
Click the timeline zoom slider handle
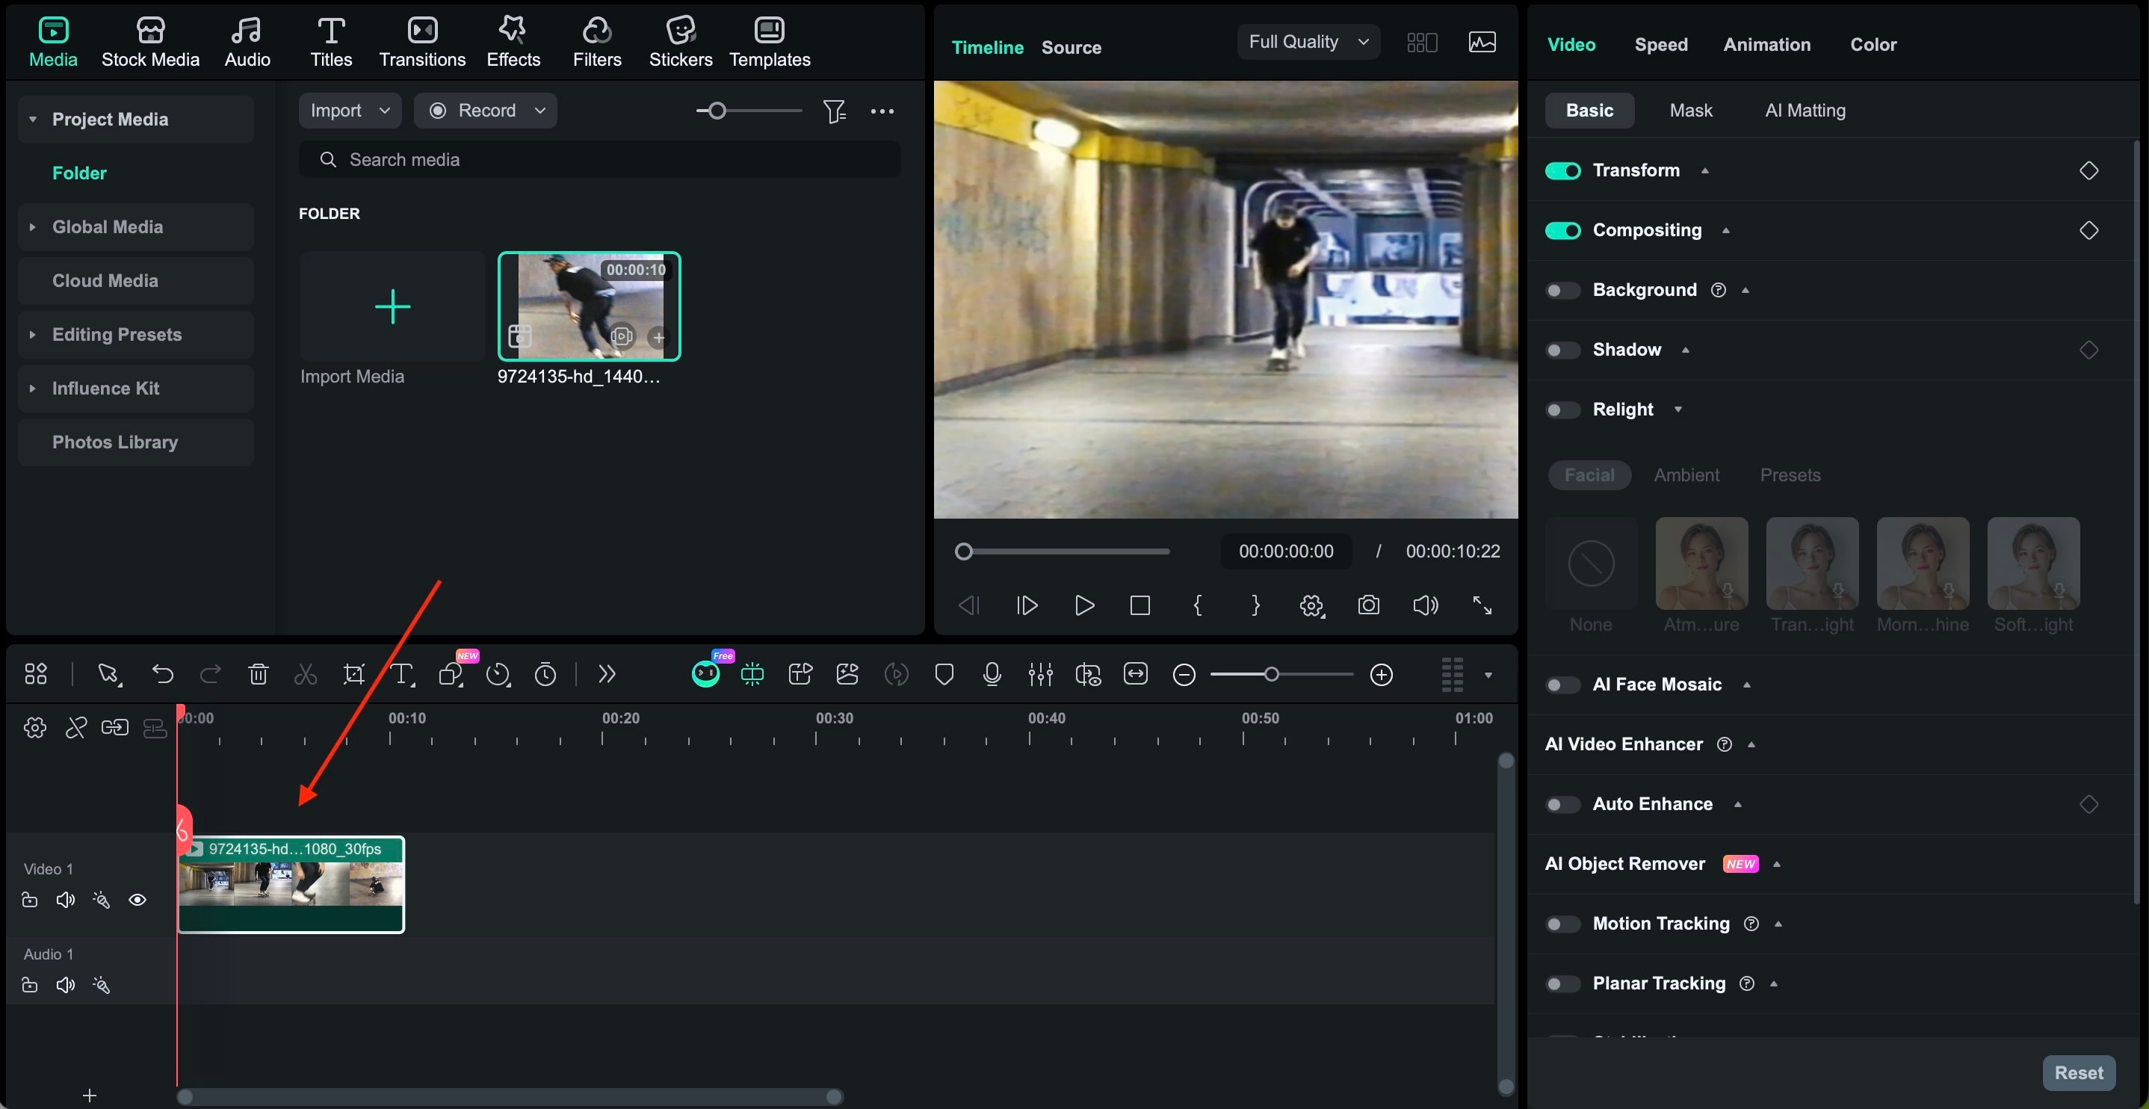coord(1270,674)
